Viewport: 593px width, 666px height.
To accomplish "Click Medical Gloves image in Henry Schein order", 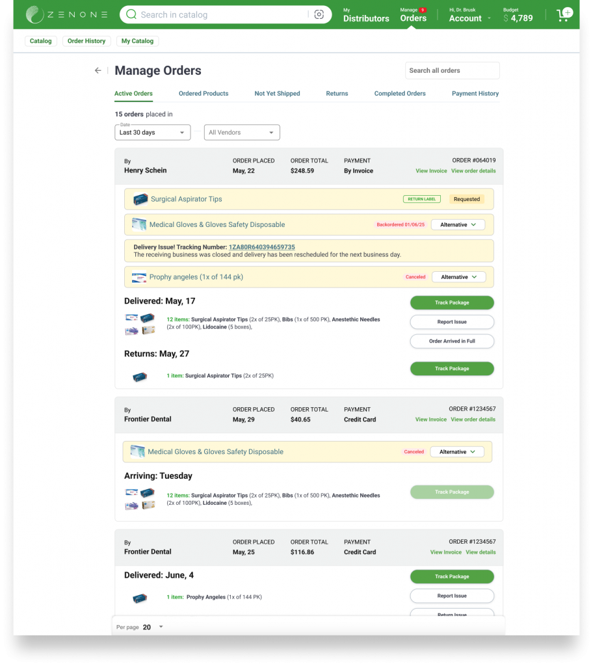I will [139, 224].
